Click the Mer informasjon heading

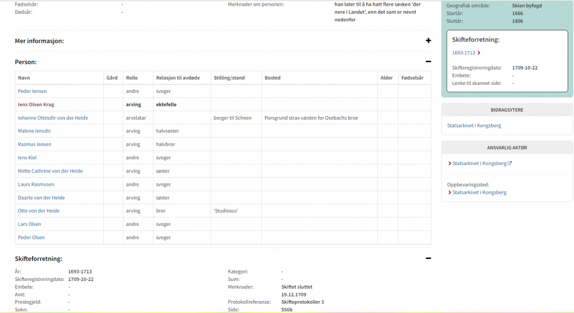(x=39, y=41)
